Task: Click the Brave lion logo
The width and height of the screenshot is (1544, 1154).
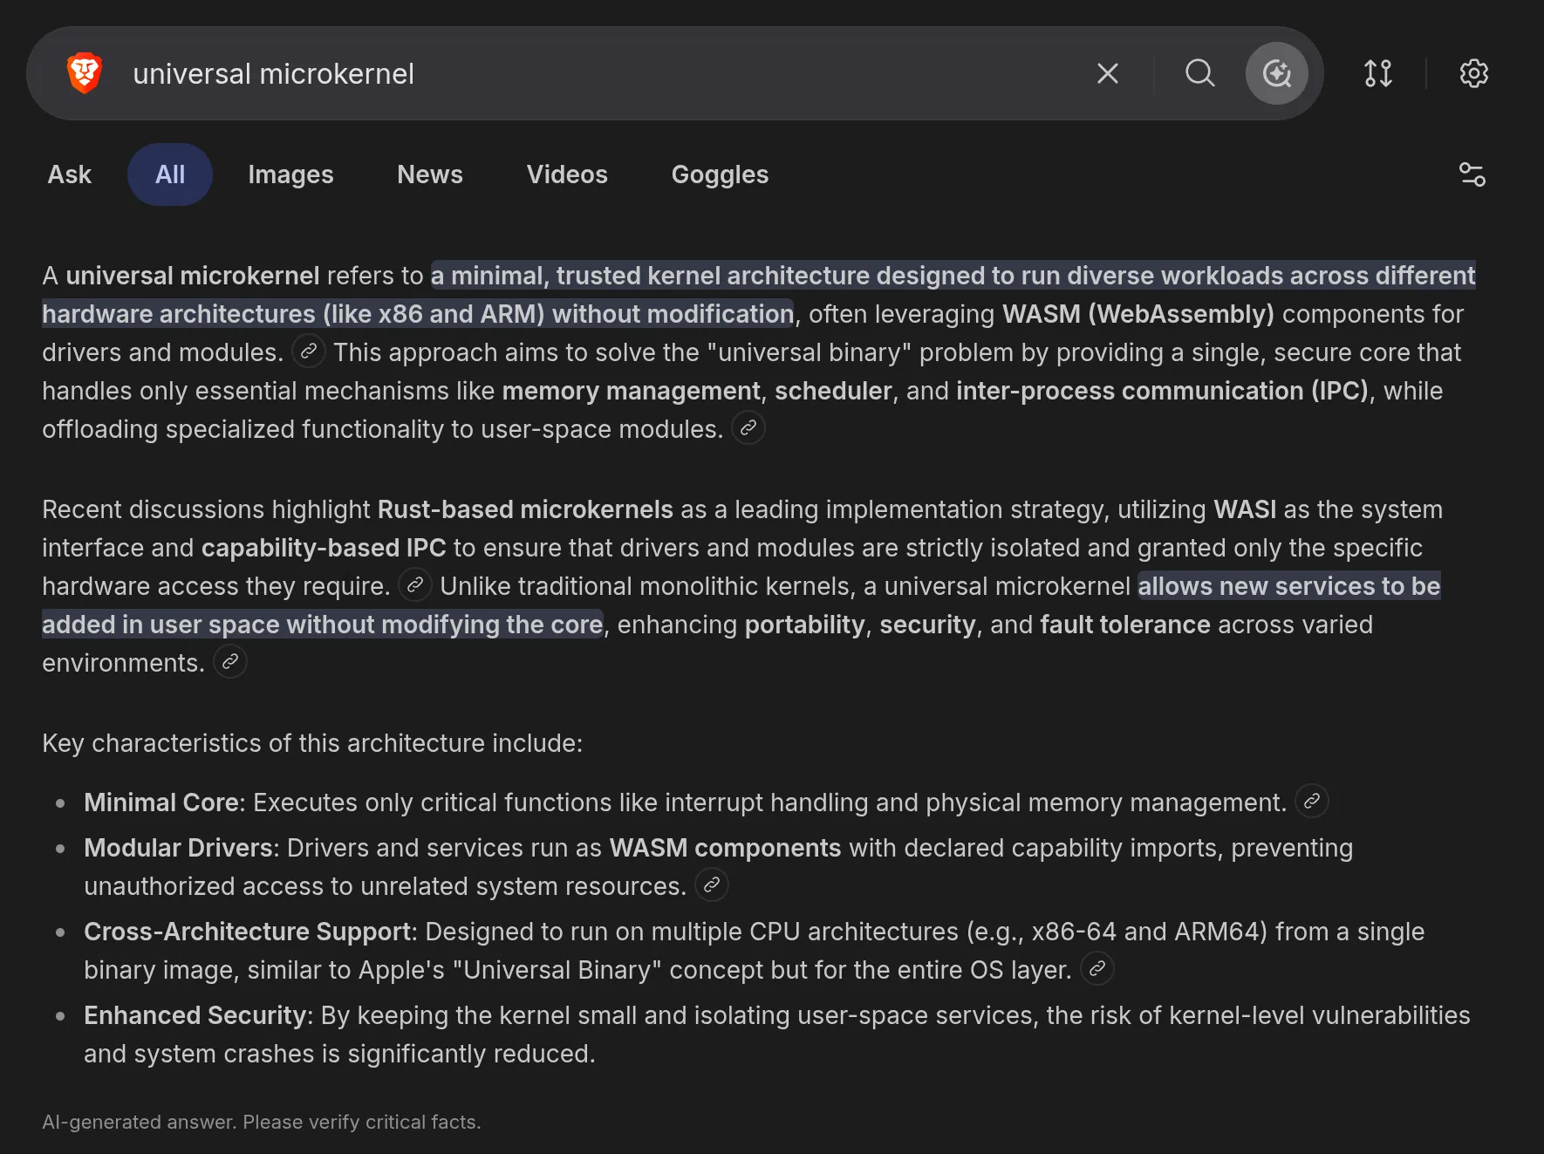Action: click(84, 72)
